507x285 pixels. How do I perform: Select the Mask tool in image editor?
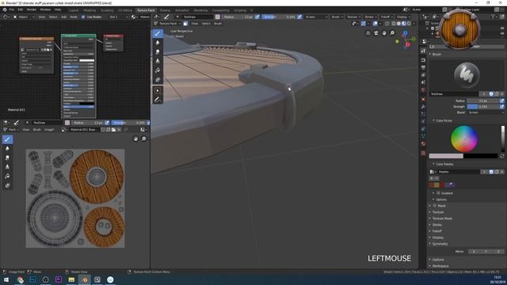coord(7,185)
